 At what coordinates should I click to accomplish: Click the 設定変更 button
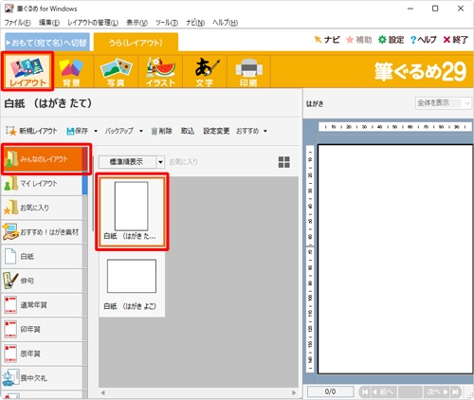point(216,131)
